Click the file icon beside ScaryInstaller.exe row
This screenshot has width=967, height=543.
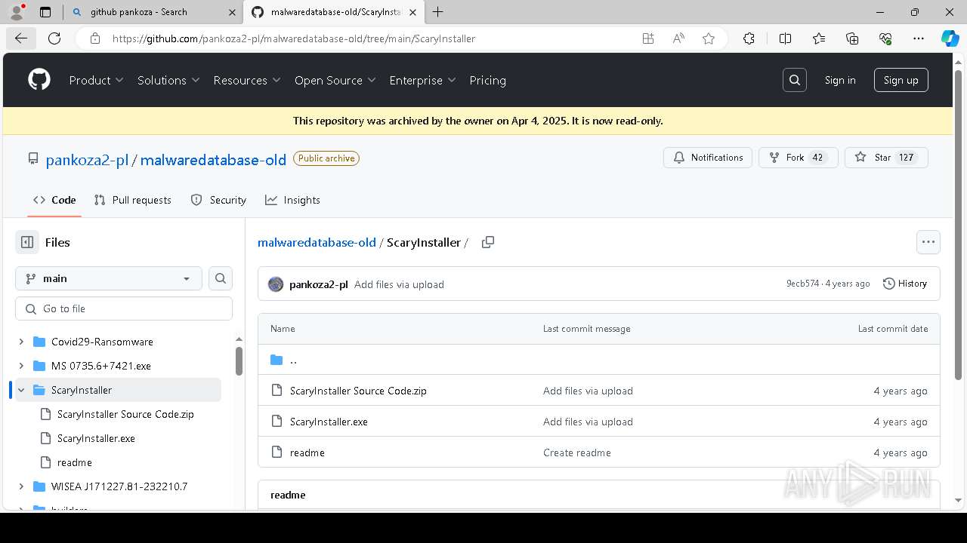point(277,422)
